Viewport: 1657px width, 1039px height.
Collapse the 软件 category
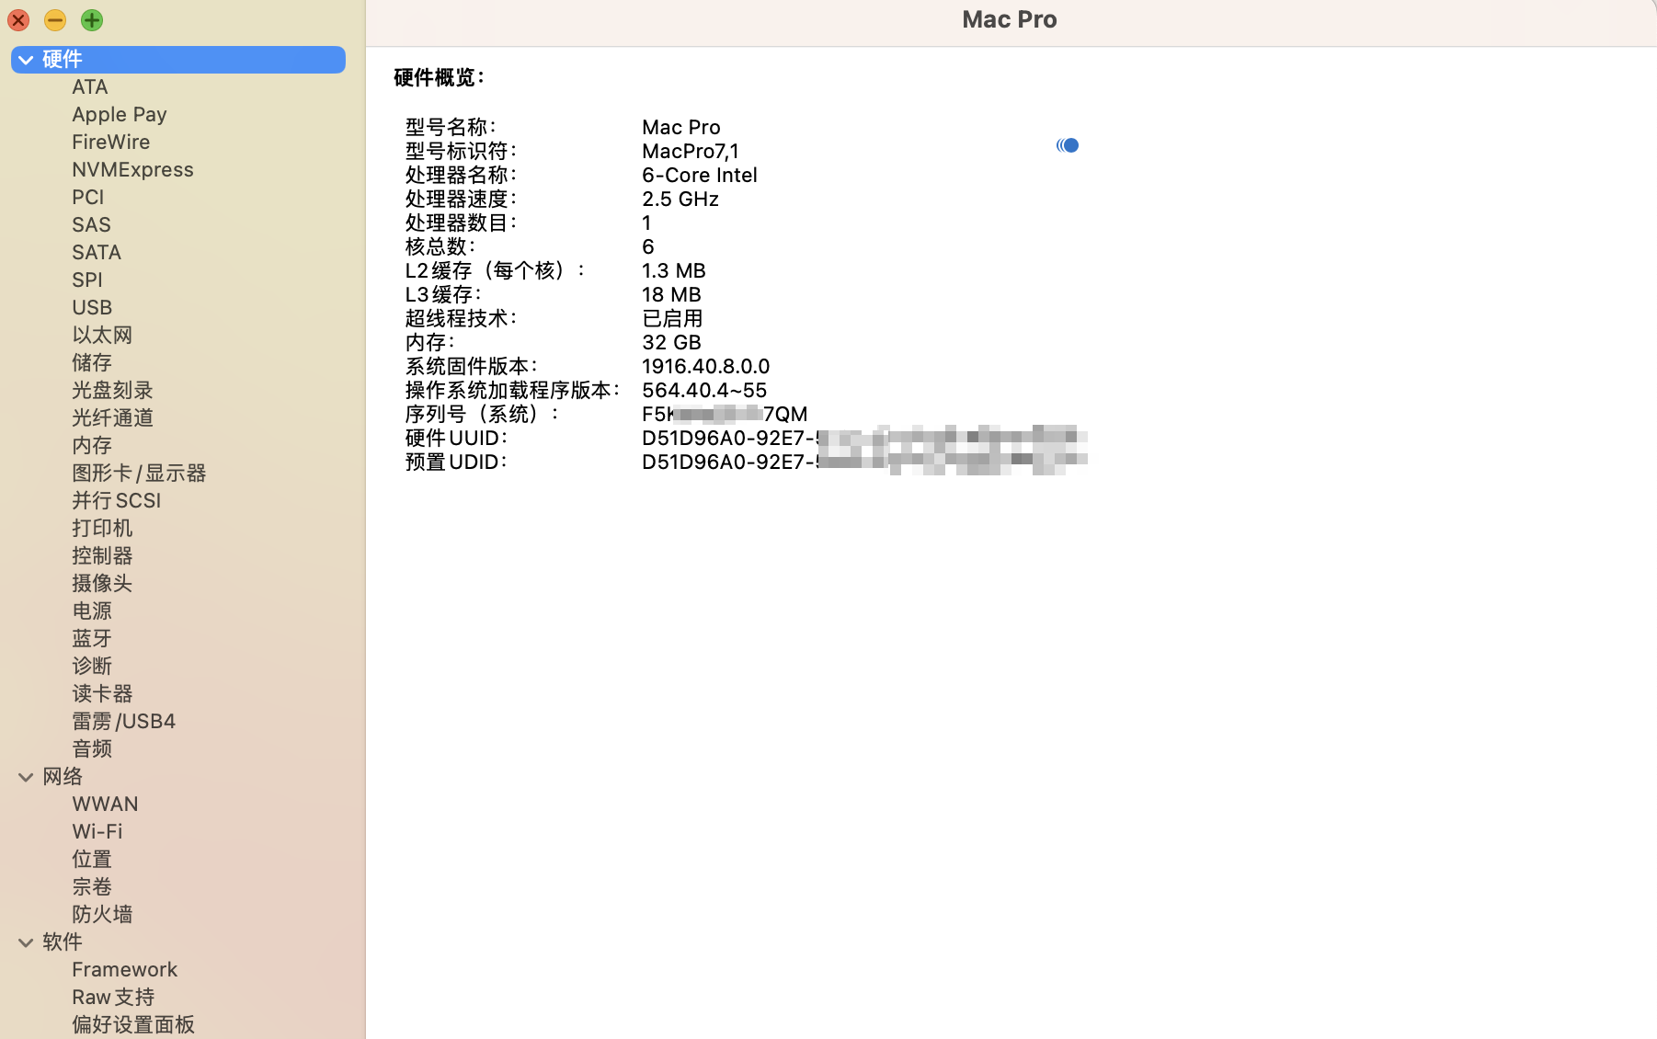click(25, 942)
